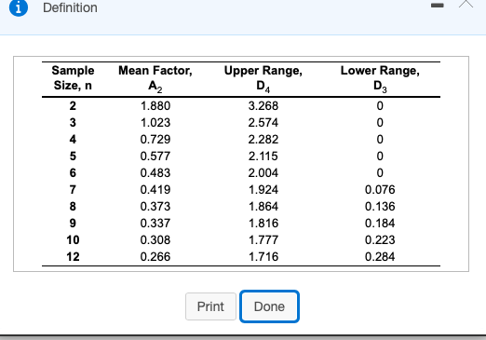Screen dimensions: 486x340
Task: Click sample size 12 in first column
Action: click(73, 257)
